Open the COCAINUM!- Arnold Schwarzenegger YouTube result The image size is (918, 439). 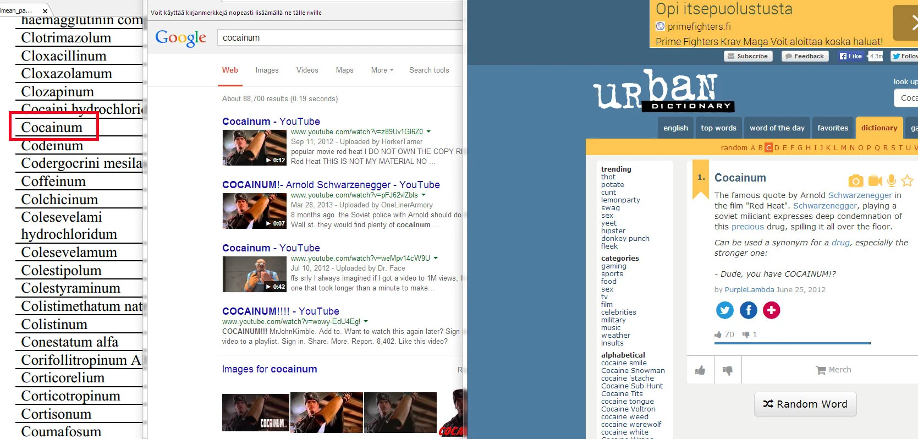tap(331, 185)
